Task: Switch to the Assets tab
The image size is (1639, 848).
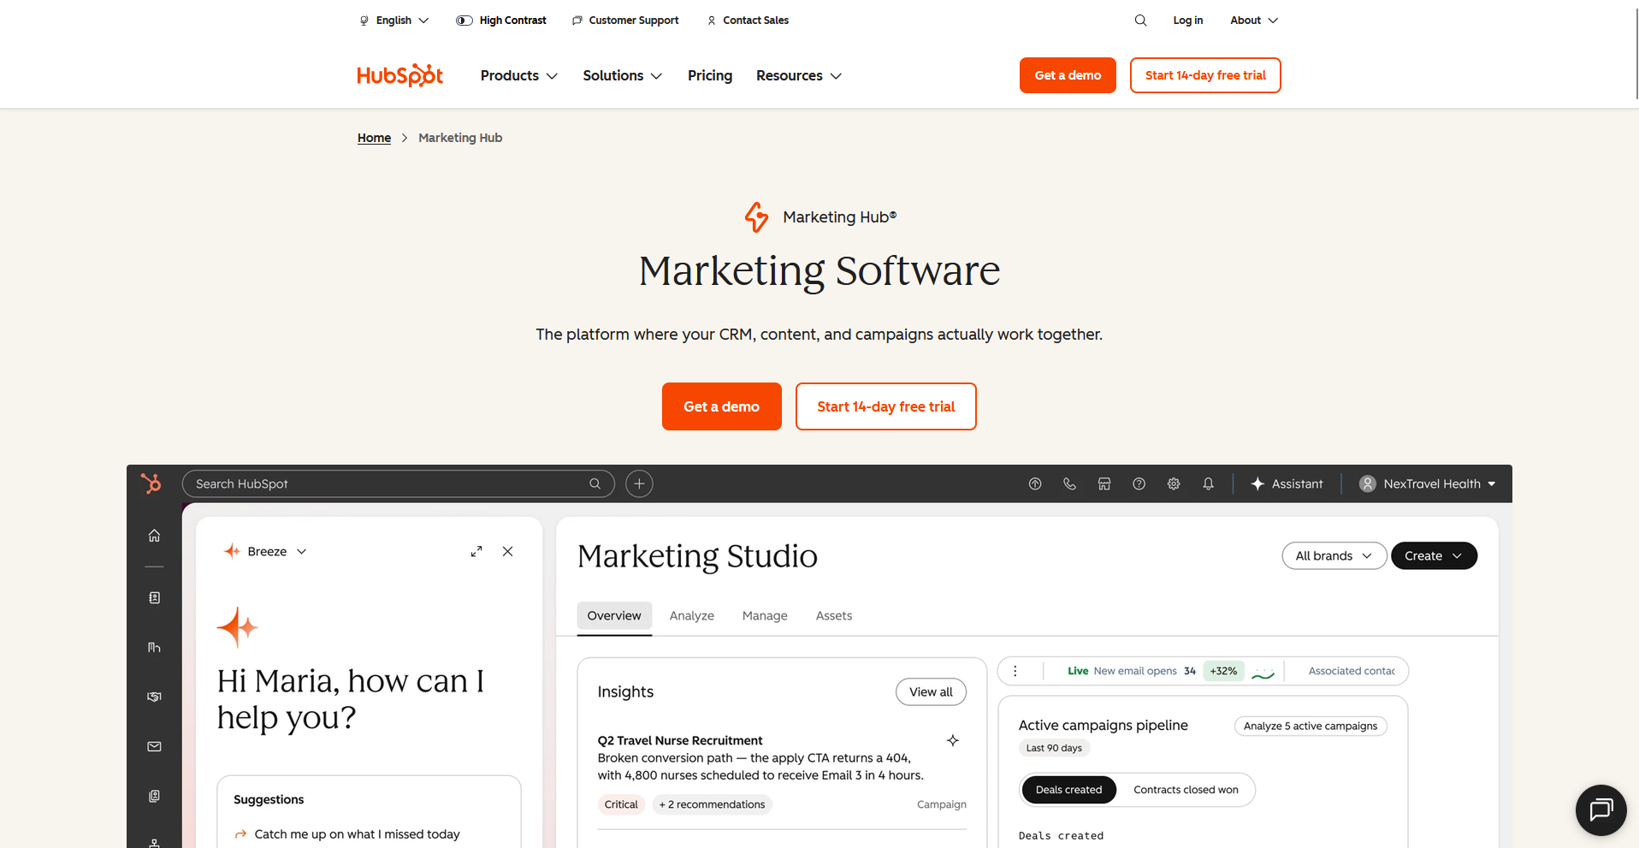Action: 834,616
